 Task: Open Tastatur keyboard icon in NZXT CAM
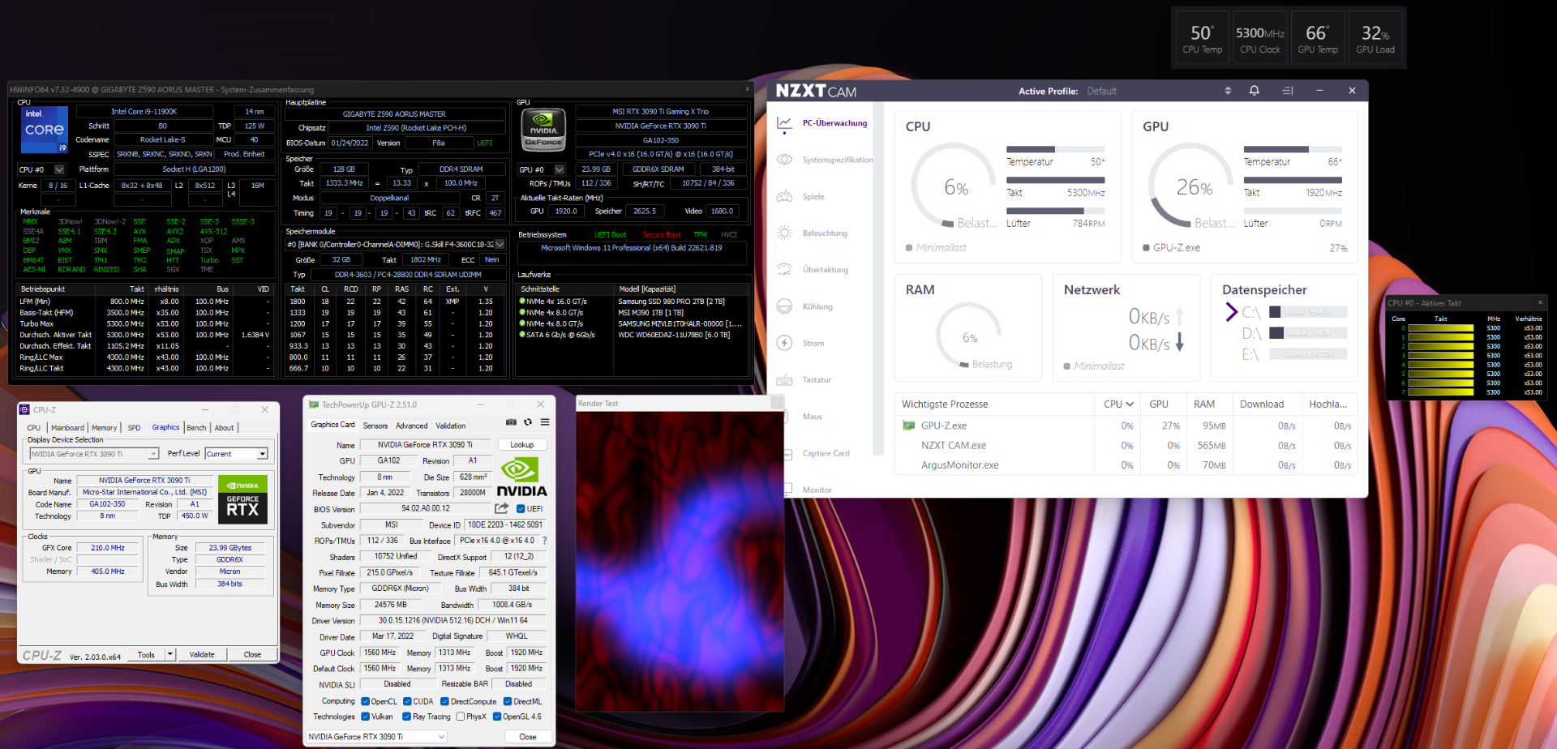784,379
